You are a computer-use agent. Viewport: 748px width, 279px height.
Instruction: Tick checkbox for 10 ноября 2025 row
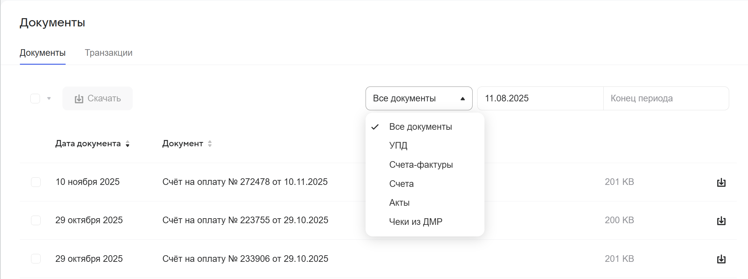(x=36, y=182)
